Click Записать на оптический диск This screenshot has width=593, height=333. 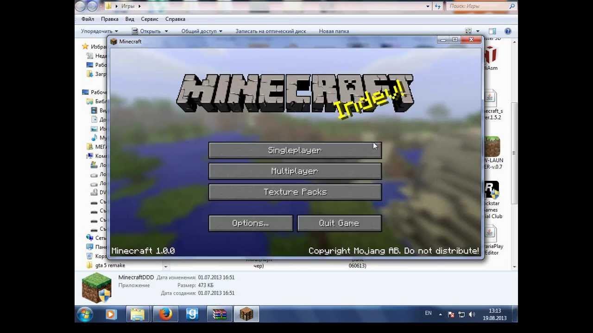point(271,31)
